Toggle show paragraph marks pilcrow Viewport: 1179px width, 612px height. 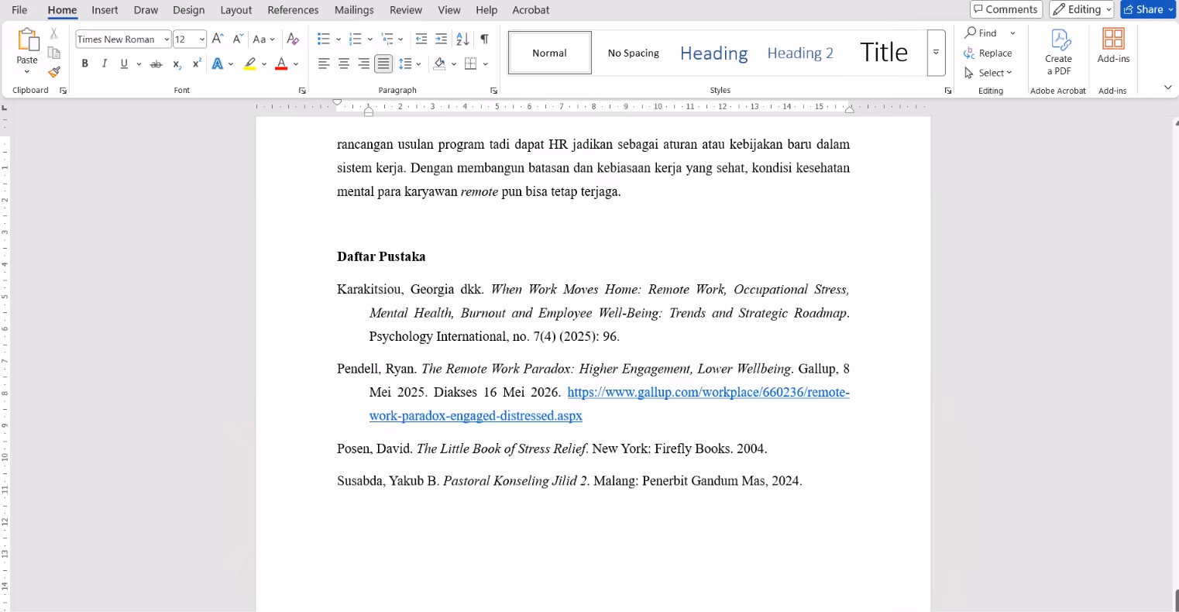(484, 39)
